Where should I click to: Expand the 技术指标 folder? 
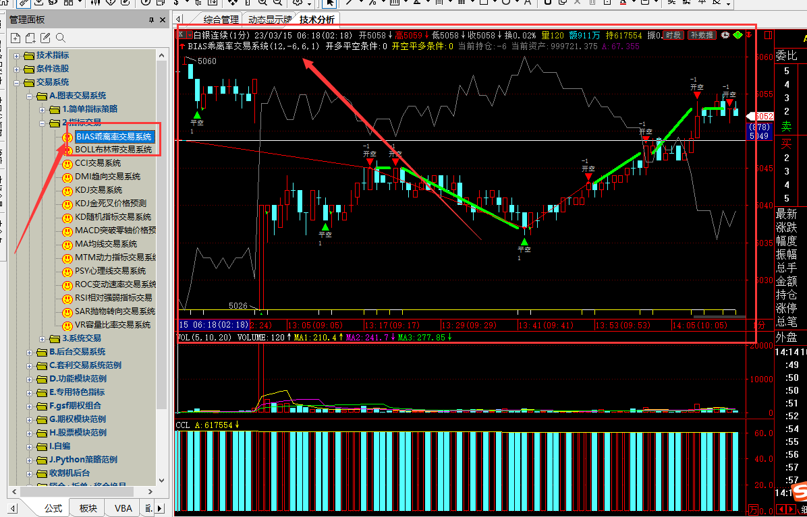(16, 55)
